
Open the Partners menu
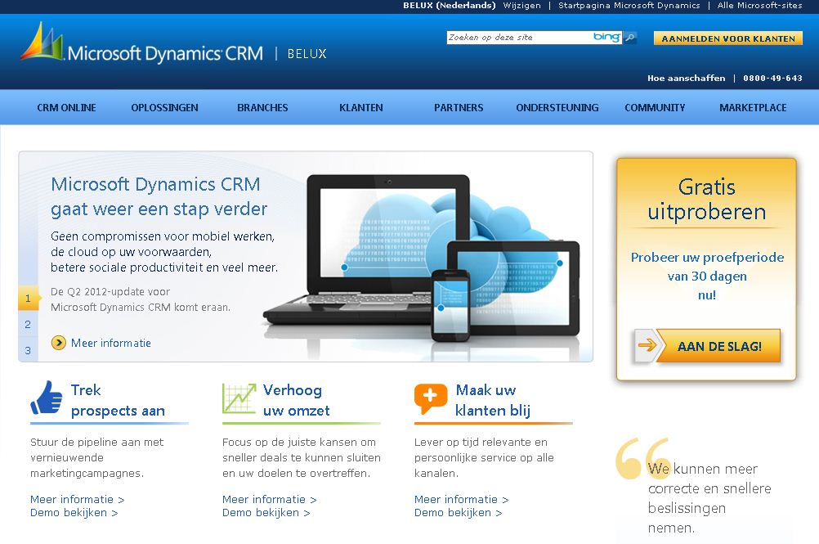pos(459,108)
